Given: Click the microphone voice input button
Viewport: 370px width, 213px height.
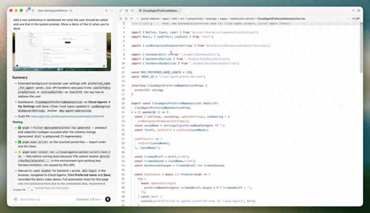Looking at the screenshot, I should [108, 199].
